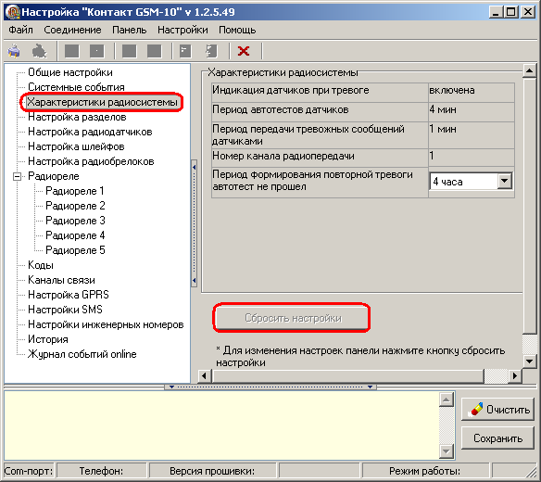Image resolution: width=541 pixels, height=482 pixels.
Task: Click the red X toolbar icon
Action: tap(244, 51)
